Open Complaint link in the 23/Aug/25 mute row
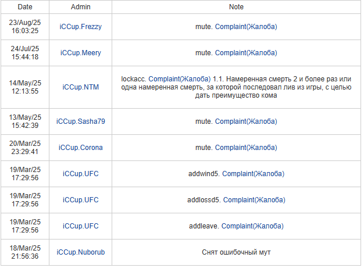 click(246, 27)
